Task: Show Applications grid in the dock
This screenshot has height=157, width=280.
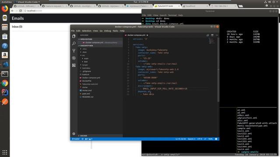Action: pyautogui.click(x=5, y=152)
